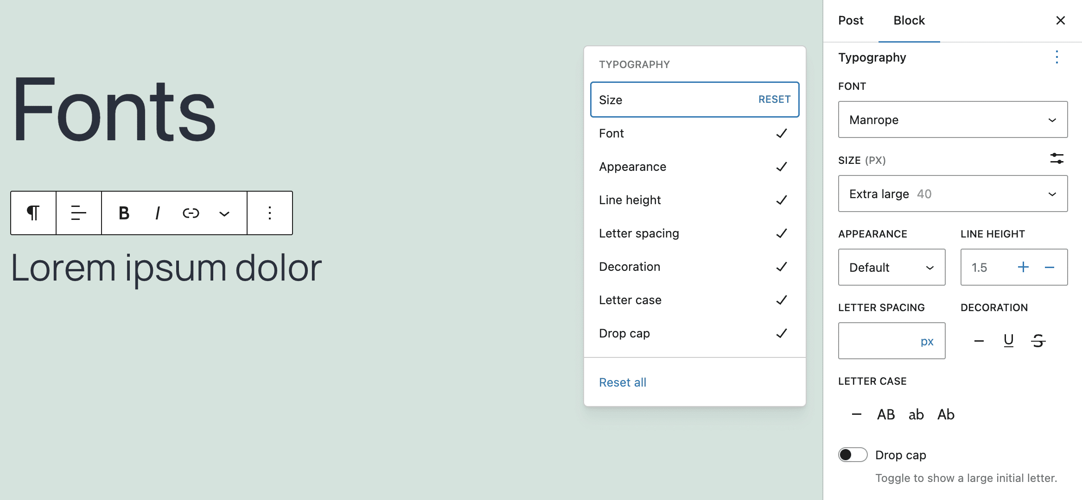Apply italic formatting
1082x500 pixels.
click(x=157, y=213)
